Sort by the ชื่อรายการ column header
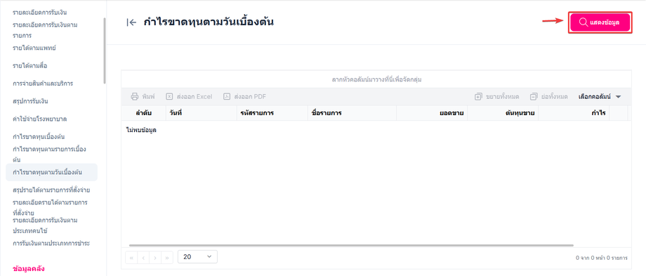 [352, 113]
